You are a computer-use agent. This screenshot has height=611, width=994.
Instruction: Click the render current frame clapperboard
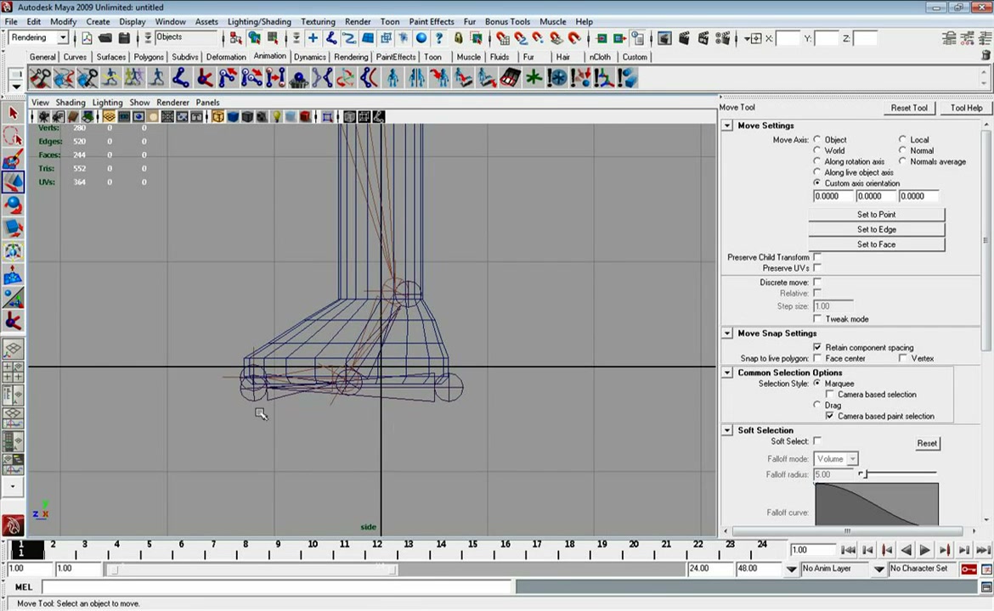(684, 39)
